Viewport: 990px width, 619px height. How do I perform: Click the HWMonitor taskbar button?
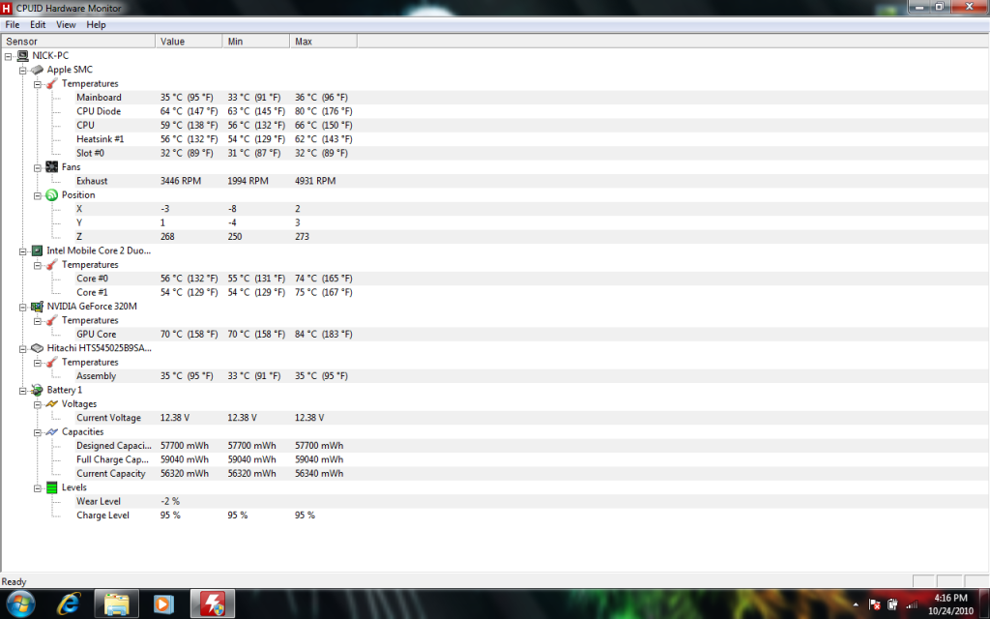coord(213,604)
